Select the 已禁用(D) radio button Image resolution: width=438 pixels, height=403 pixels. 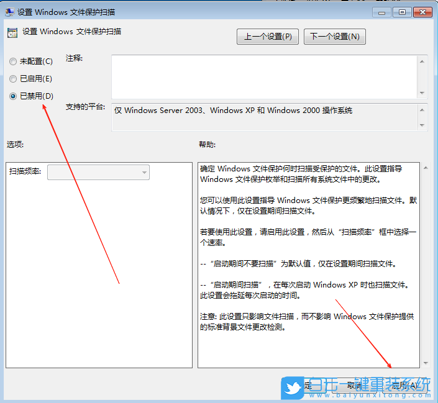[13, 96]
